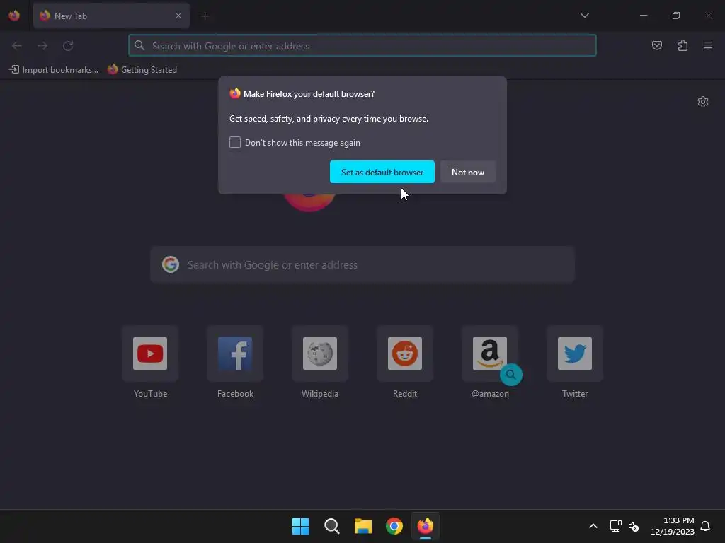Open the Reddit shortcut tile

click(x=405, y=354)
